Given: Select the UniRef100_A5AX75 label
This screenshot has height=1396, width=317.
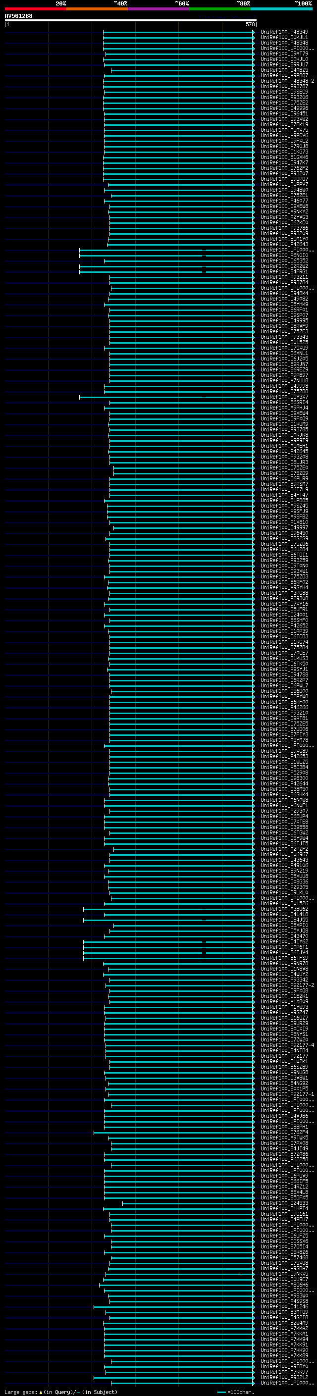Looking at the screenshot, I should pos(284,130).
